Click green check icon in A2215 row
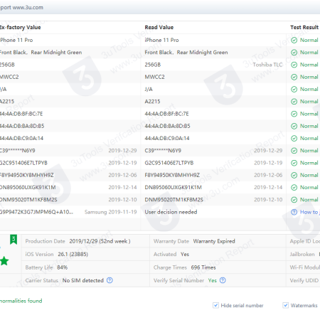 294,102
